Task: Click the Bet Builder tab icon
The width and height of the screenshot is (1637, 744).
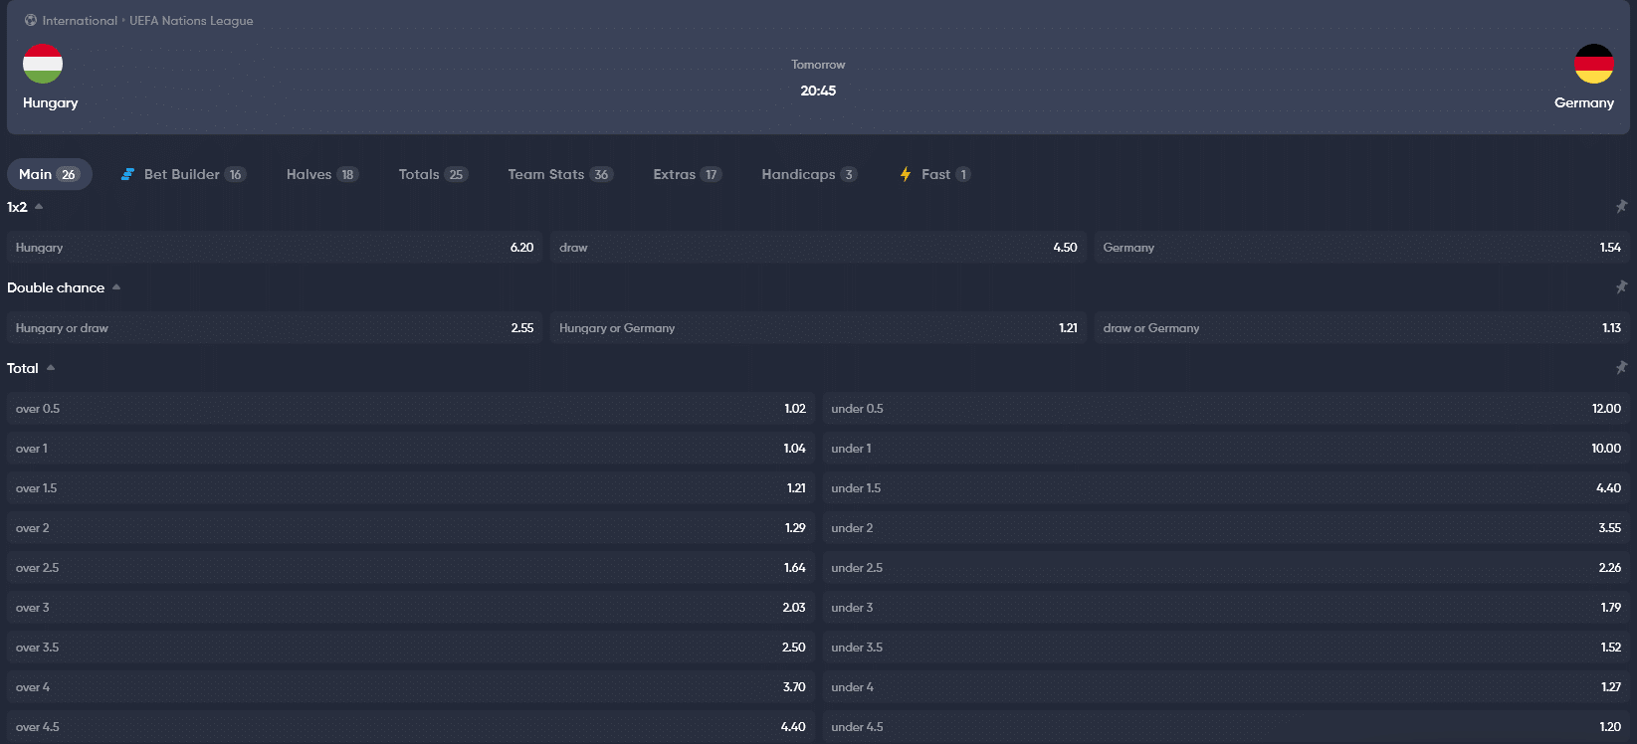Action: pos(127,174)
